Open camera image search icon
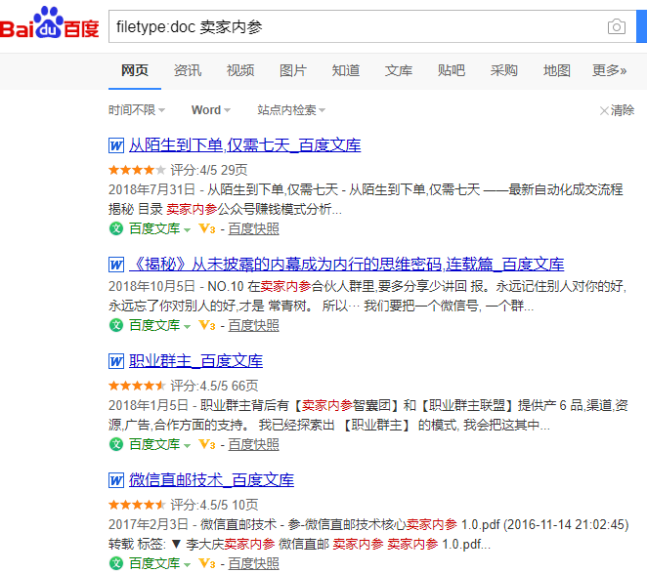647x573 pixels. [617, 26]
